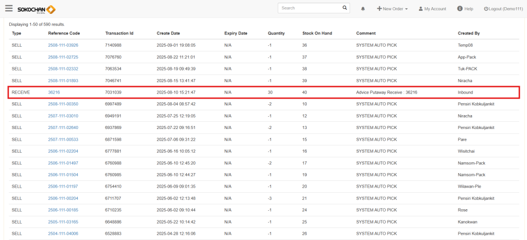Open reference code 2507-111-03010
Viewport: 527px width, 240px height.
[63, 116]
